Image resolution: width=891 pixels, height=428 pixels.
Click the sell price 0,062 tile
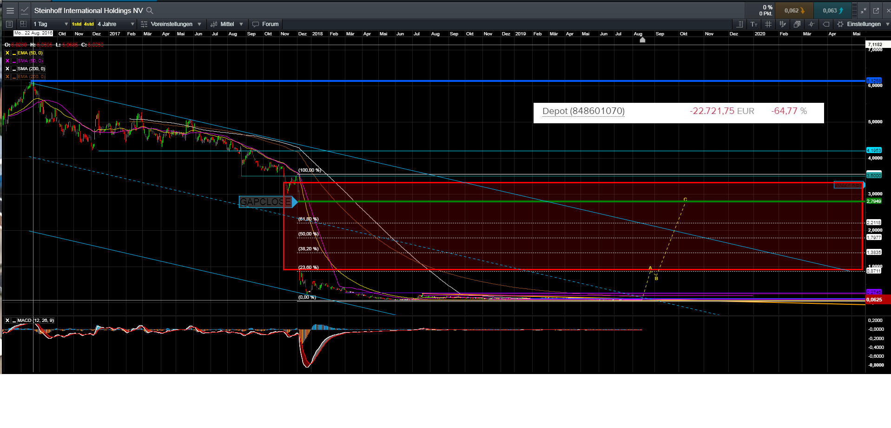click(x=794, y=10)
